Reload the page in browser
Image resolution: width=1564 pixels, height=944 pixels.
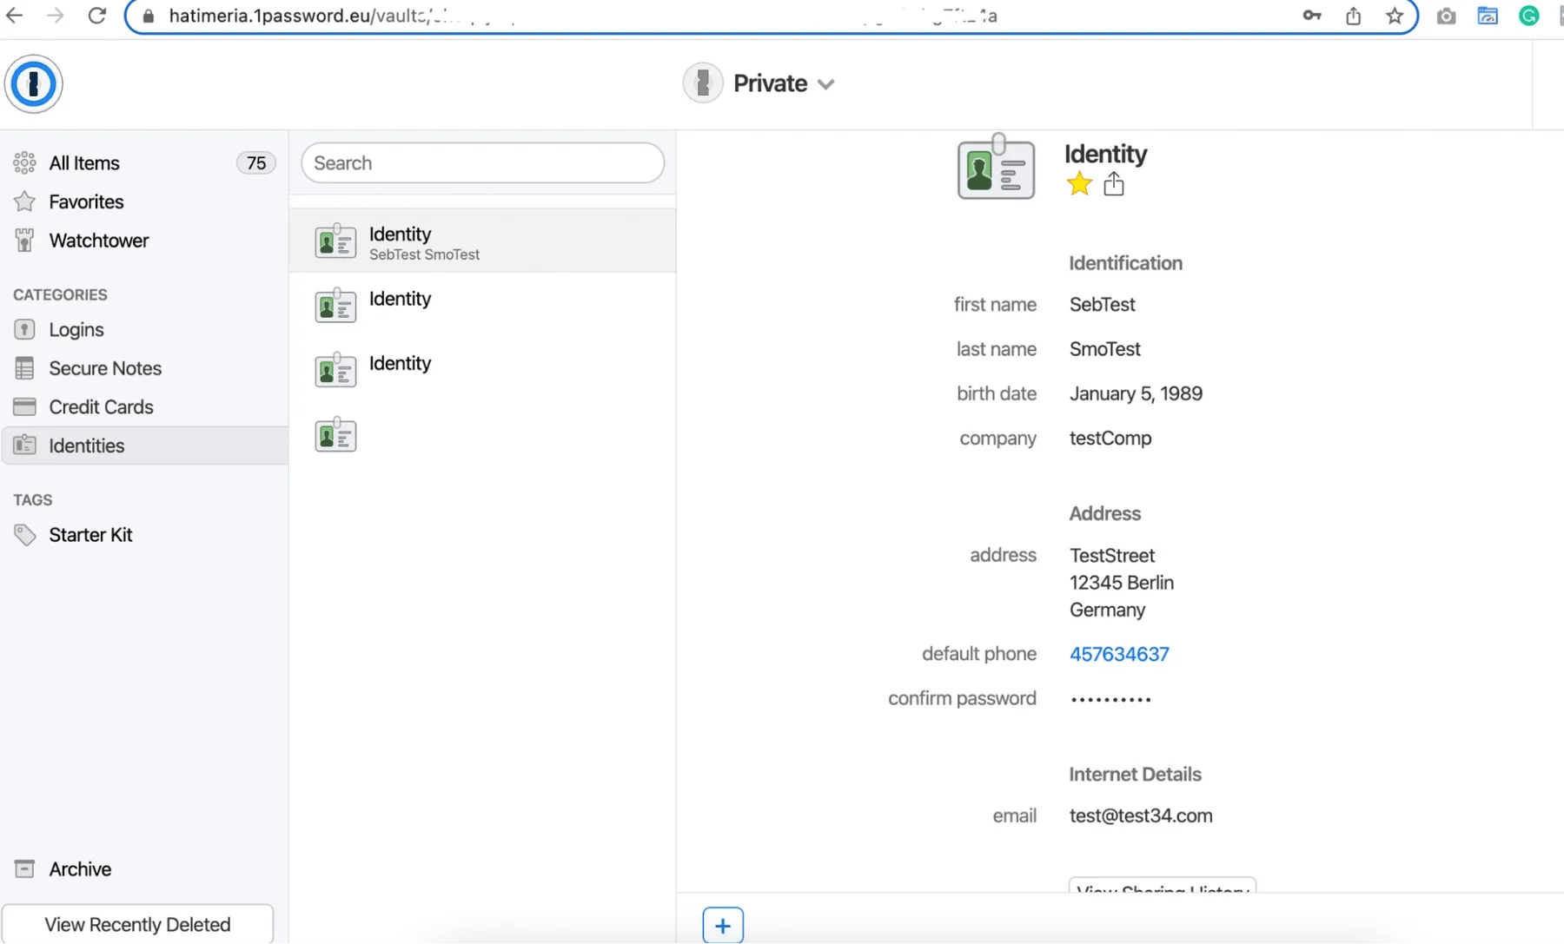(x=96, y=16)
